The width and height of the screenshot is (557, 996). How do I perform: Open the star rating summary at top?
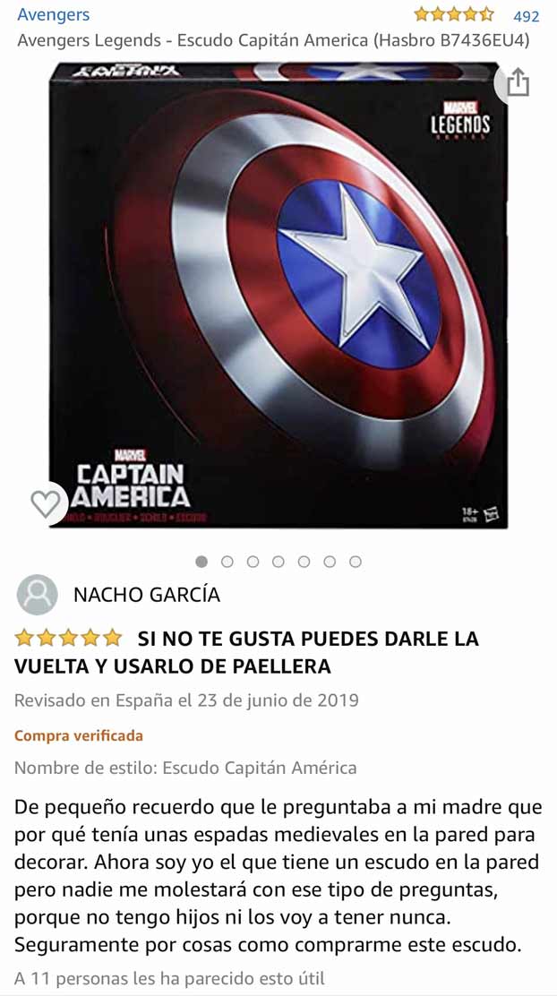coord(453,14)
